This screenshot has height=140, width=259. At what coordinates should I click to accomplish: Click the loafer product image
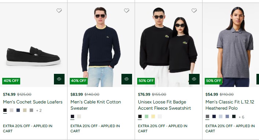pyautogui.click(x=33, y=56)
